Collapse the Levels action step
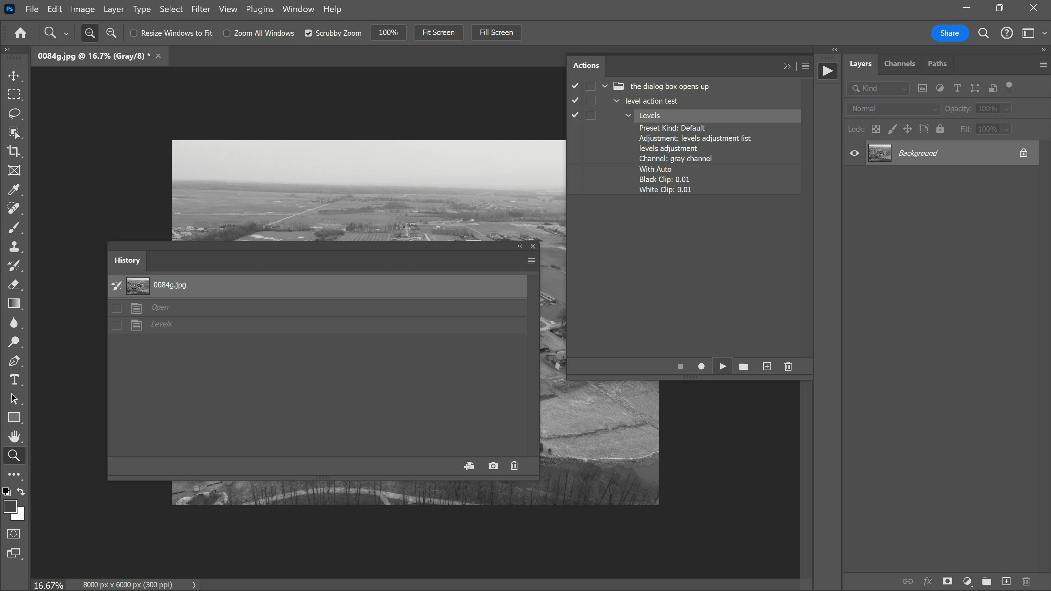Image resolution: width=1051 pixels, height=591 pixels. click(628, 115)
